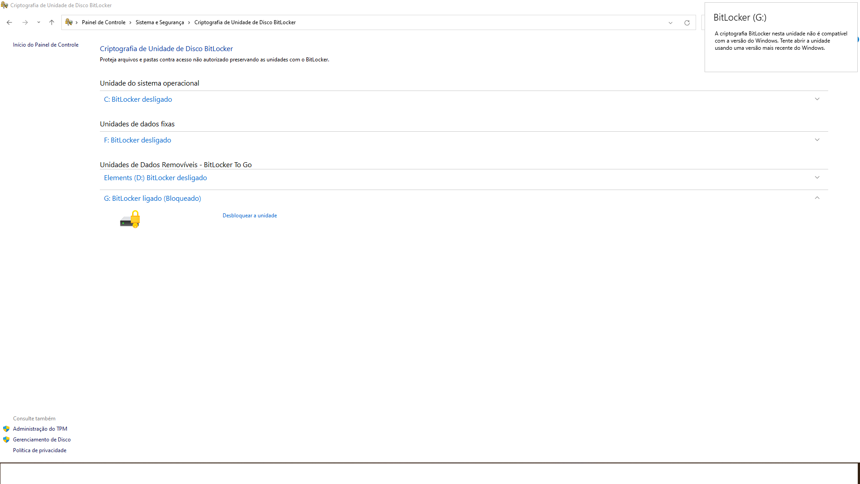Click the breadcrumb arrow after Sistema e Segurança
This screenshot has width=860, height=484.
[x=189, y=22]
